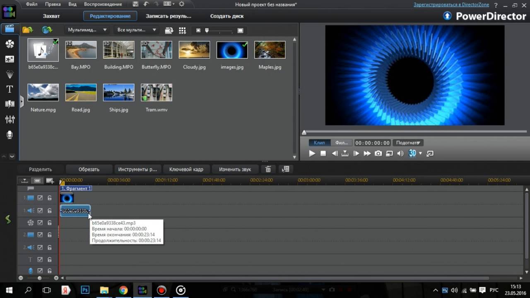Click the preview quality display icon
This screenshot has height=298, width=530.
coord(389,153)
